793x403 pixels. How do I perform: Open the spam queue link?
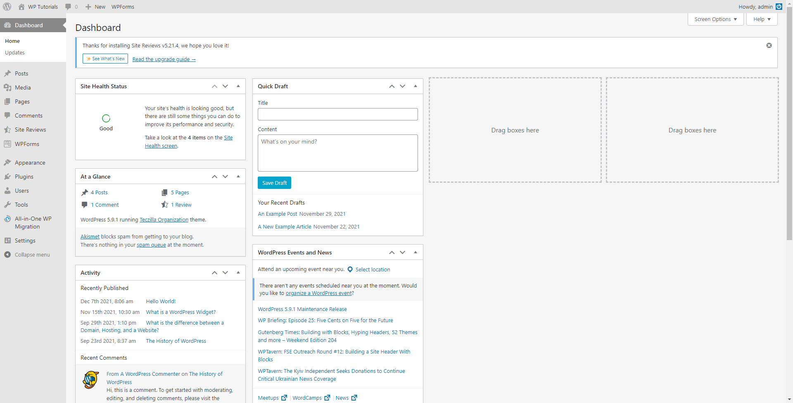point(151,245)
